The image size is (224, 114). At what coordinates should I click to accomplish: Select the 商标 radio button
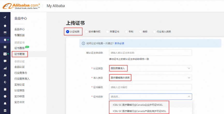140,32
